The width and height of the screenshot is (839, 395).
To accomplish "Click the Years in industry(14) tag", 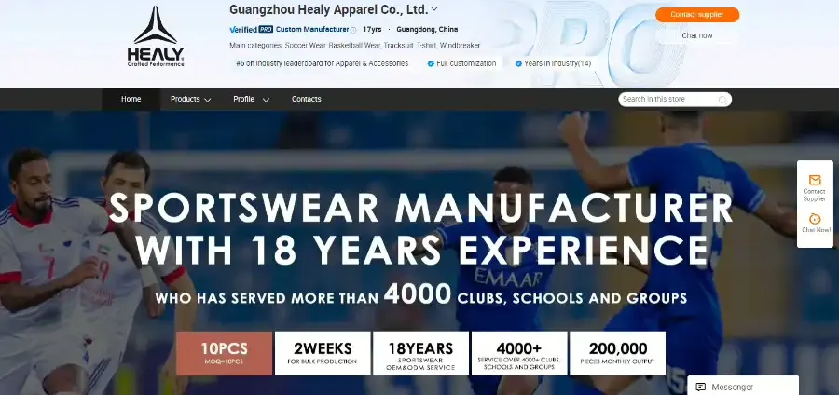I will [x=553, y=63].
